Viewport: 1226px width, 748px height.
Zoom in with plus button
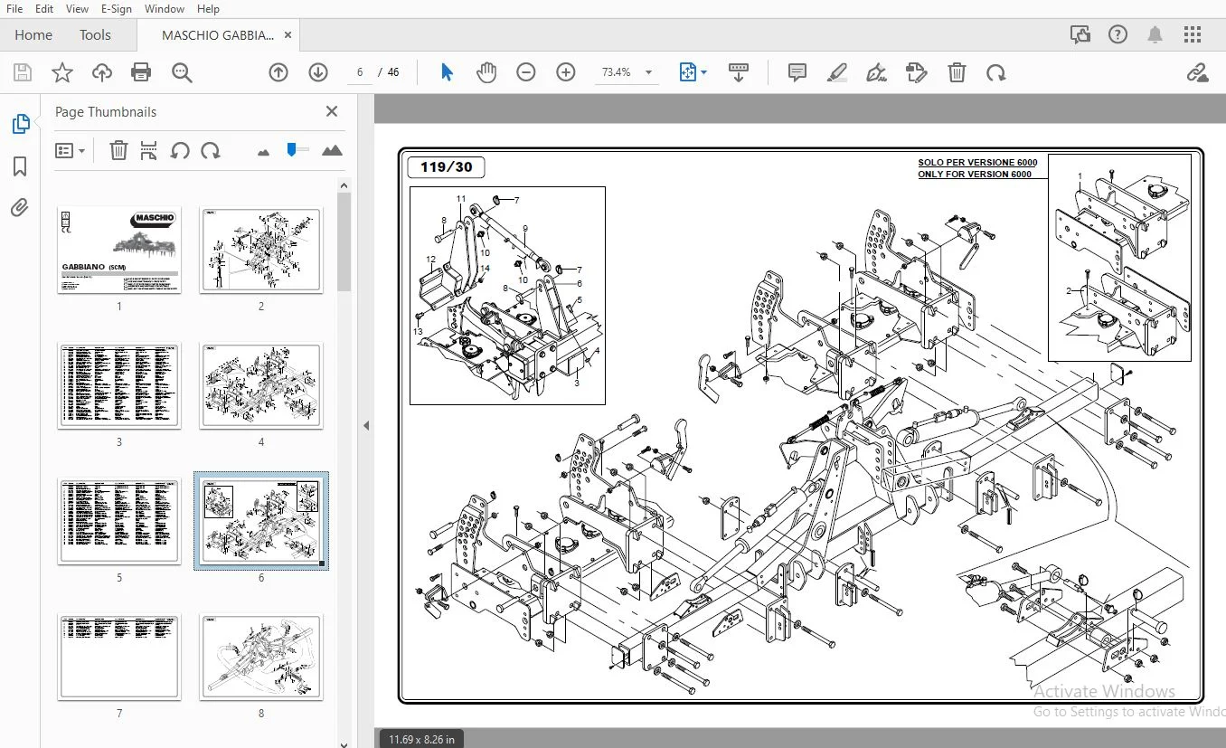coord(566,72)
